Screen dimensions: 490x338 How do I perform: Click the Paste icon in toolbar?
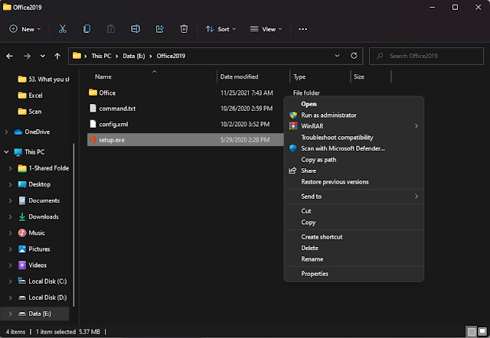[x=111, y=29]
